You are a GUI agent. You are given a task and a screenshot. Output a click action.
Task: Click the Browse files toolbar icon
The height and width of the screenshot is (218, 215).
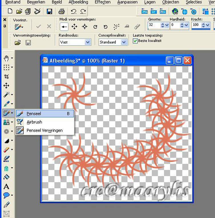coord(28,11)
